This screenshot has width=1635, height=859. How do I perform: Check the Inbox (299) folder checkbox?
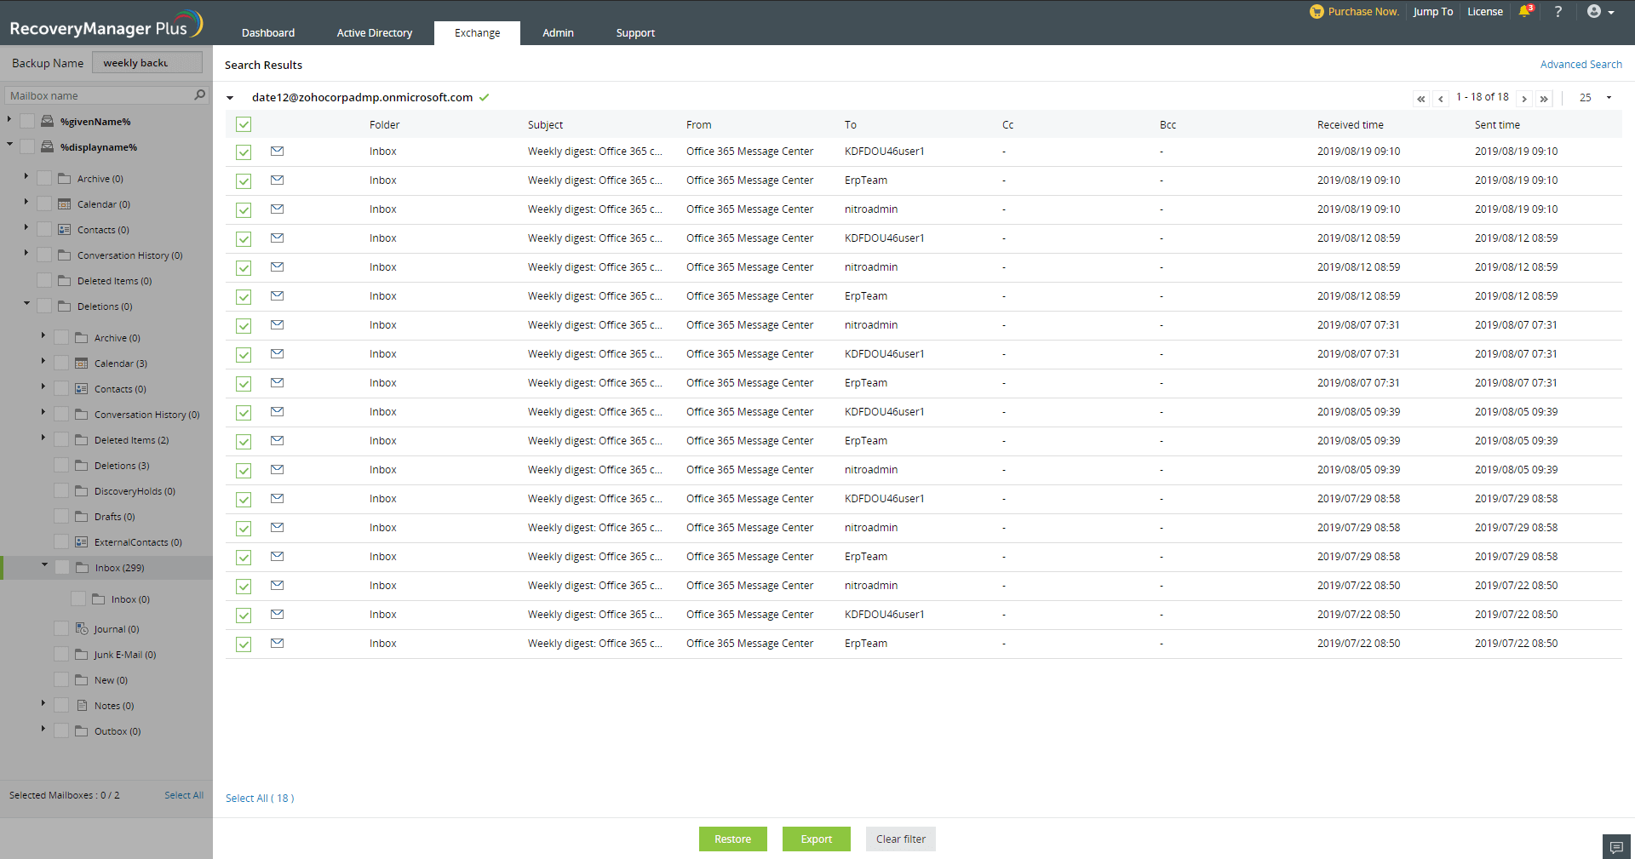tap(61, 568)
